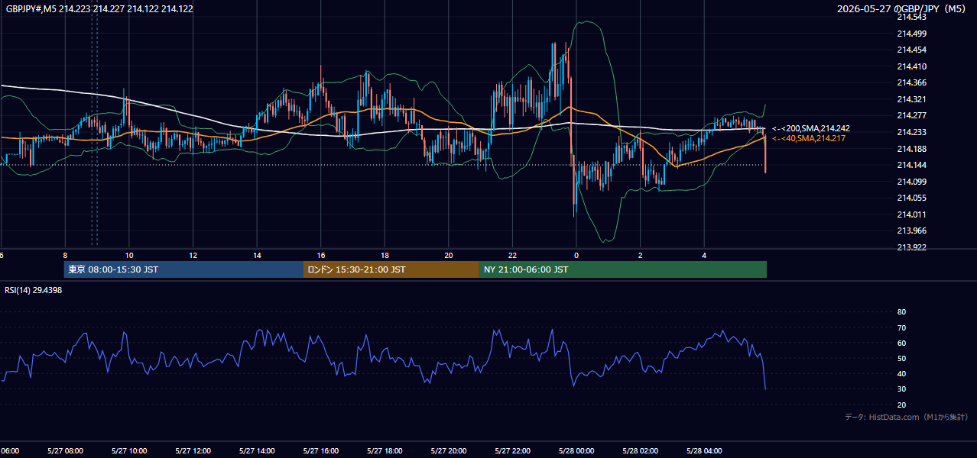Click price level 214.011 on axis
This screenshot has width=977, height=458.
pos(911,214)
